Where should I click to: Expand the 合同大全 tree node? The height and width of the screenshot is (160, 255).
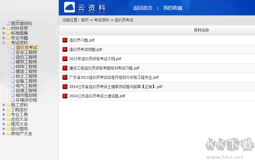[3, 119]
